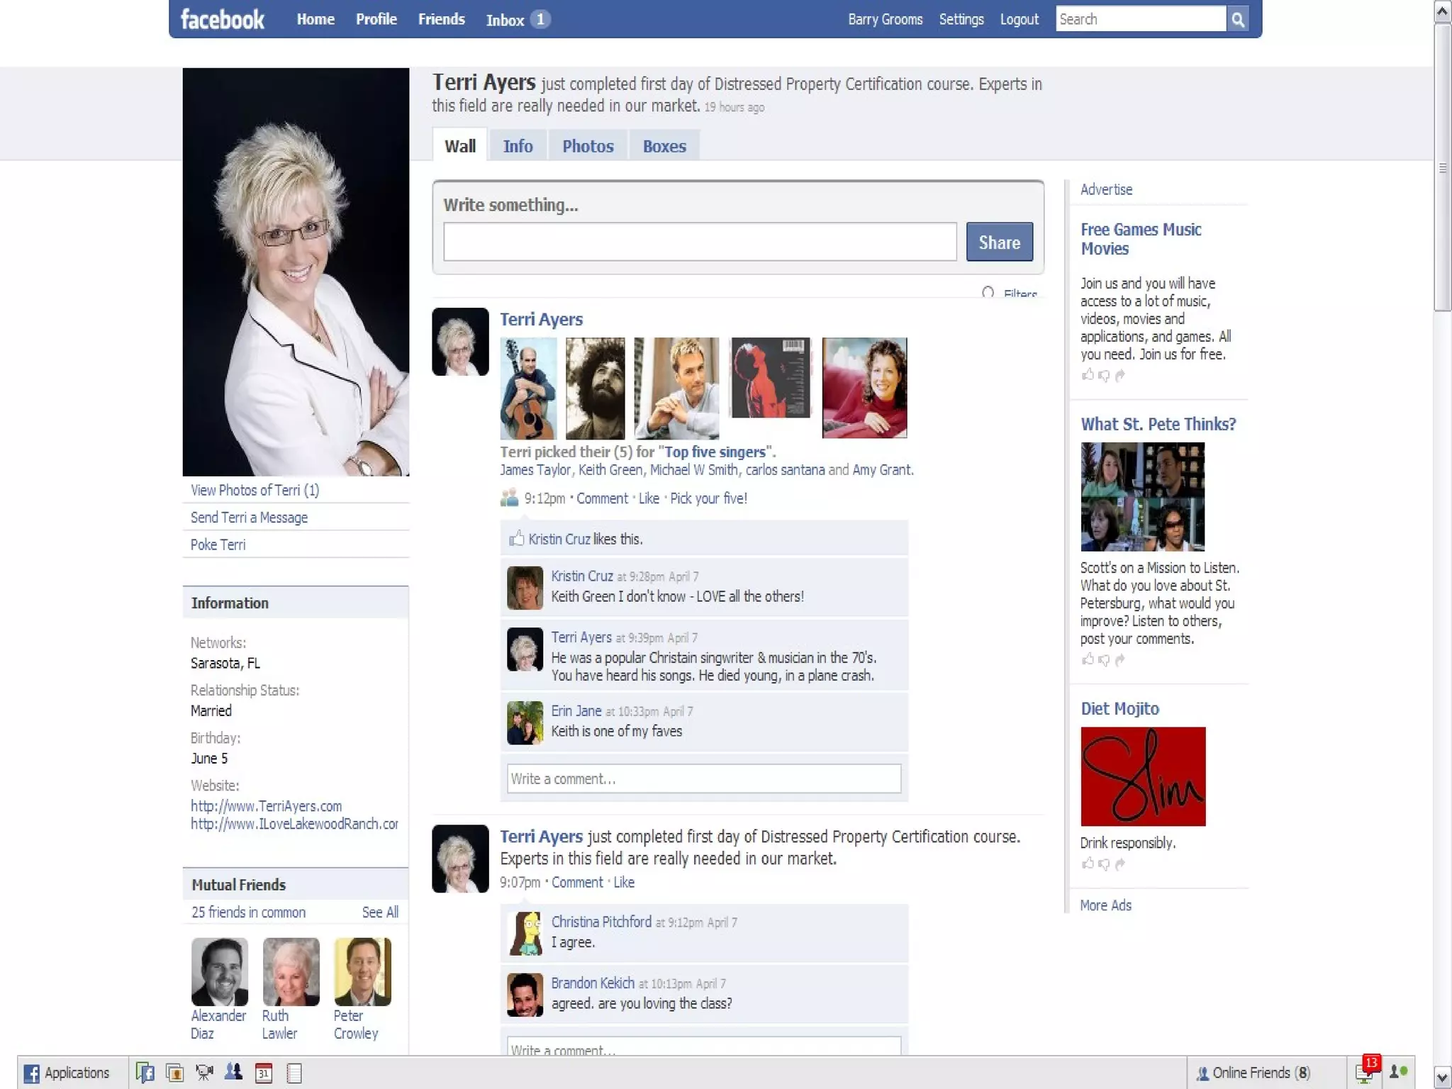Open the Events calendar icon in bottom bar
The image size is (1452, 1089).
pos(264,1073)
